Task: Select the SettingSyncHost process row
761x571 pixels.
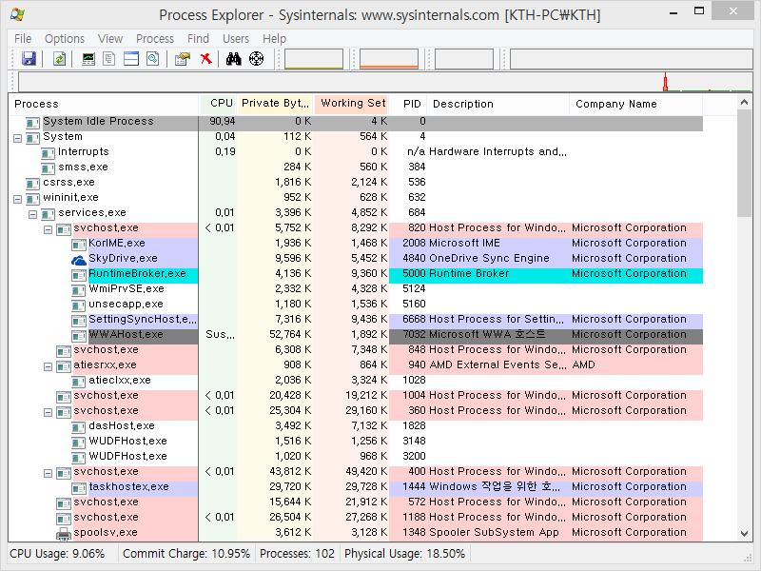Action: [x=356, y=320]
